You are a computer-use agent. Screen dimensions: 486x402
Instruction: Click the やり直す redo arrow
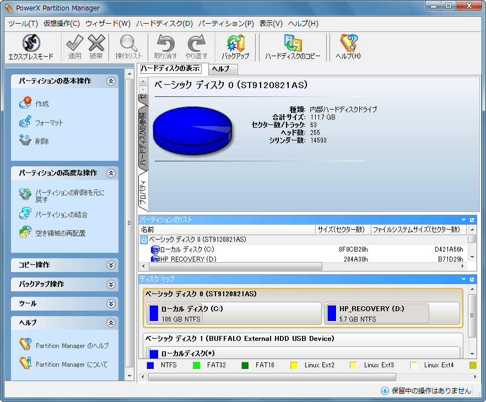(196, 43)
